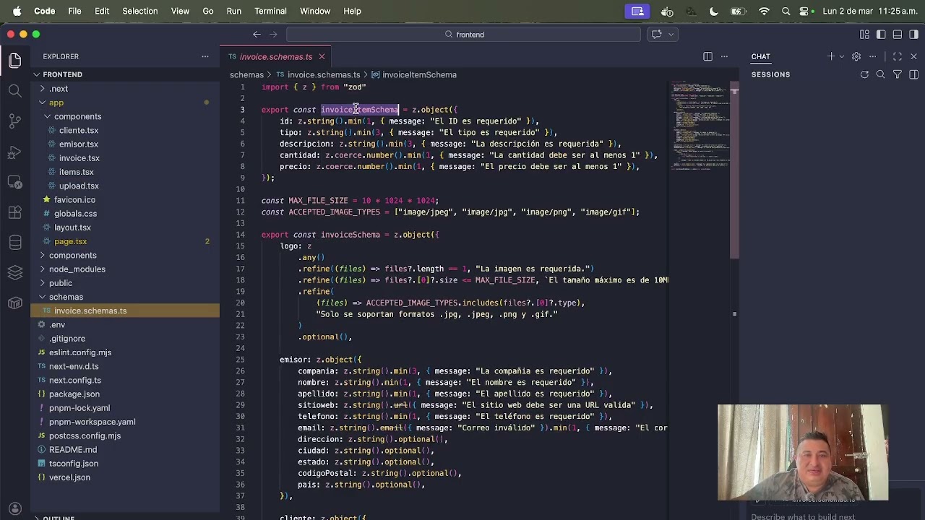Open the chat panel More Actions ellipsis
Screen dimensions: 925x520
point(872,56)
